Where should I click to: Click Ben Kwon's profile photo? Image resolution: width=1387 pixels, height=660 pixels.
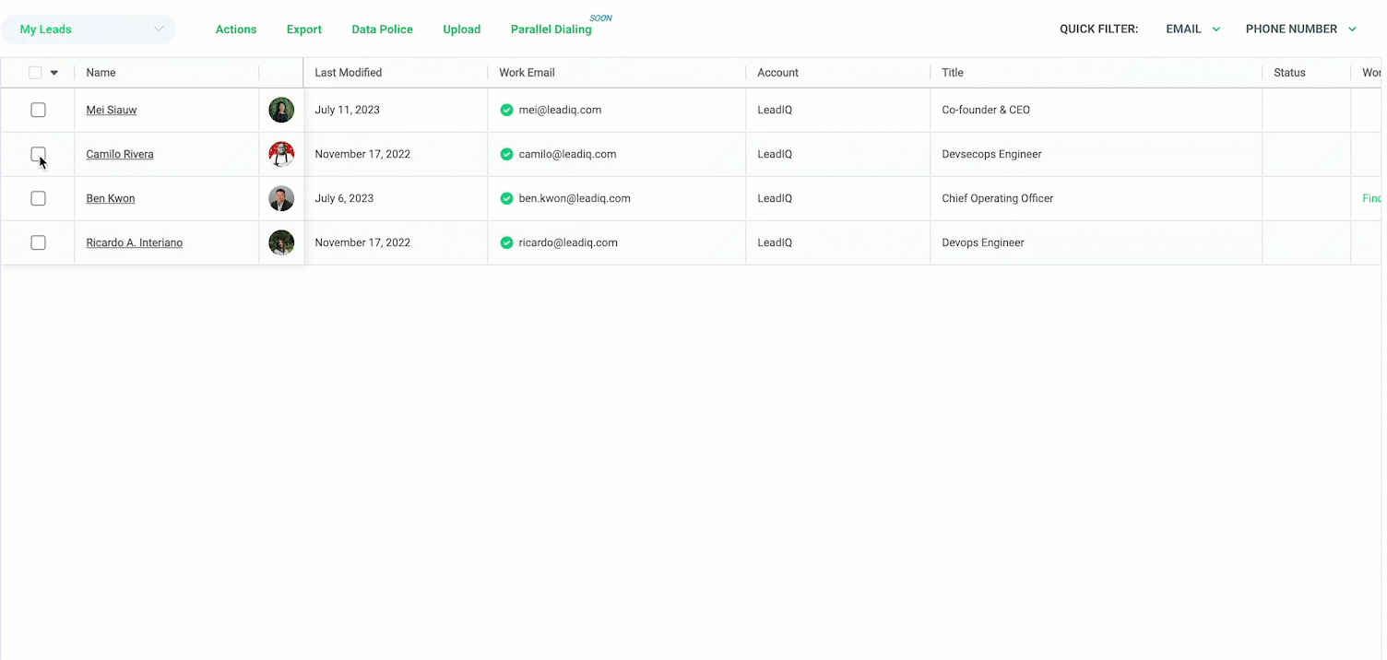click(x=281, y=198)
